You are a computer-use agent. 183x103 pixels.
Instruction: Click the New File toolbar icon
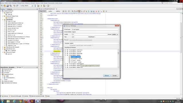point(2,6)
